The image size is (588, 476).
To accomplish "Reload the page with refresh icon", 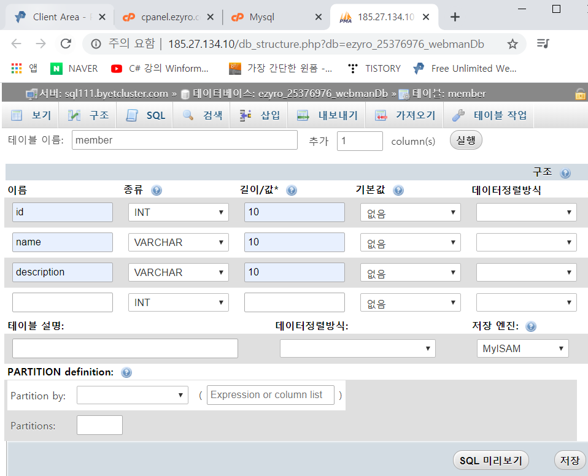I will coord(66,44).
